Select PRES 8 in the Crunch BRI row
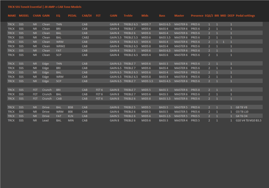The height and width of the screenshot is (188, 269). pos(195,90)
